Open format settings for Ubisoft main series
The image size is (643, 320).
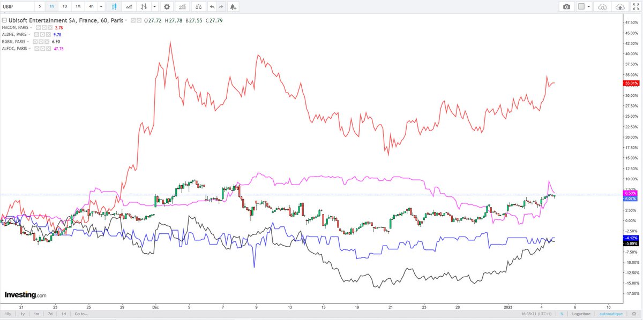(139, 20)
